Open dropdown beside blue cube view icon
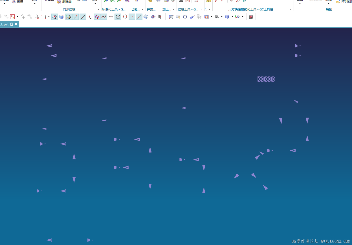This screenshot has height=245, width=352. point(232,17)
